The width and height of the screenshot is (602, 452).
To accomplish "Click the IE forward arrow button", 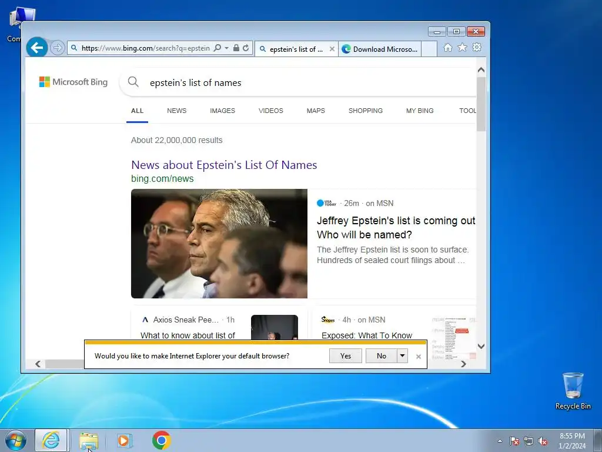I will click(58, 48).
